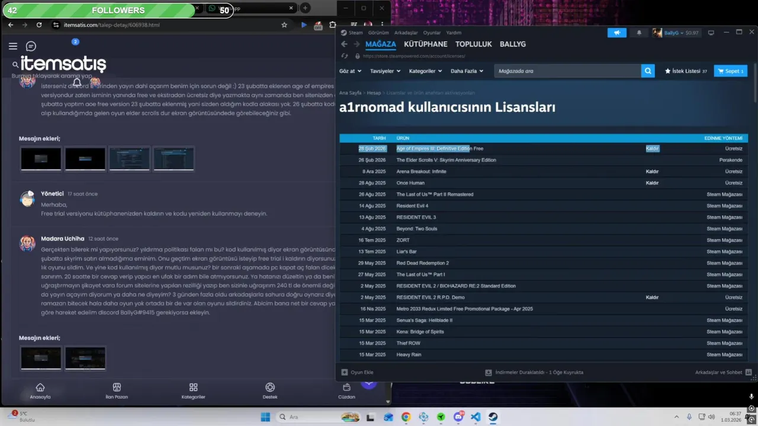Click Hesap breadcrumb link
The width and height of the screenshot is (758, 426).
(x=374, y=93)
